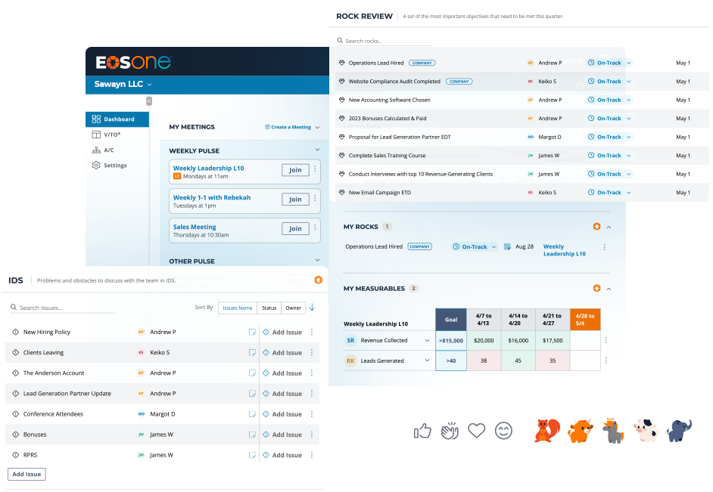713x492 pixels.
Task: Toggle sort by Status
Action: coord(269,308)
